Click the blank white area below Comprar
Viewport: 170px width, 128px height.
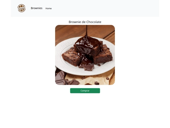tap(85, 110)
